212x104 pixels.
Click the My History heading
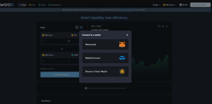point(46,101)
